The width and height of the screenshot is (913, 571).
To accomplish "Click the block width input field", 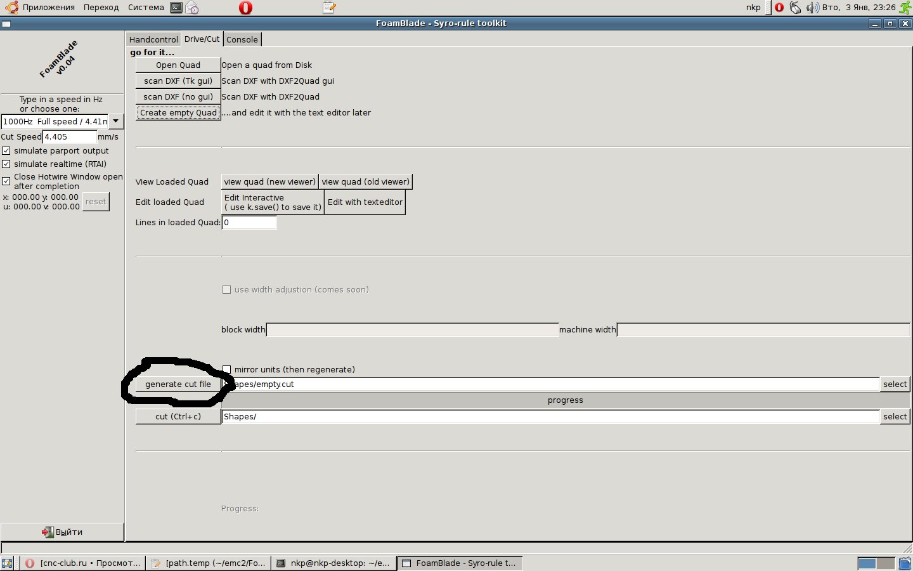I will click(x=412, y=329).
